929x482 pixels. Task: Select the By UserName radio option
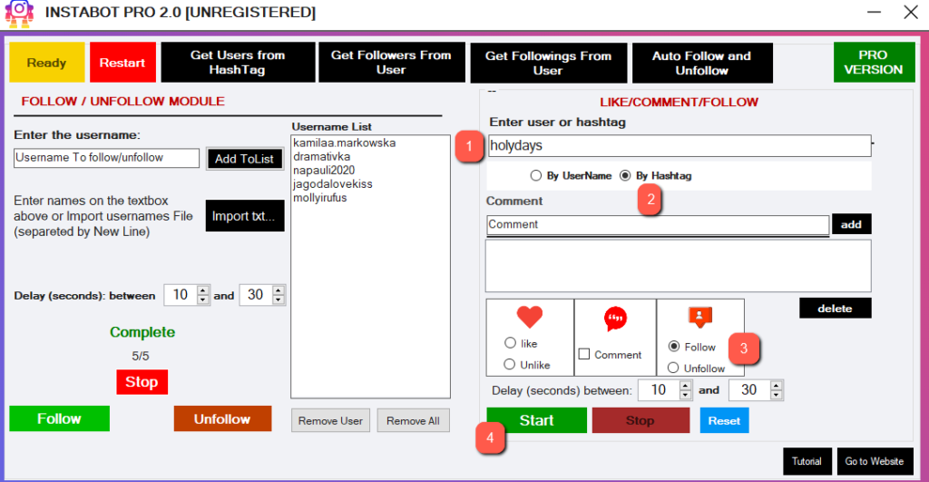(x=536, y=176)
